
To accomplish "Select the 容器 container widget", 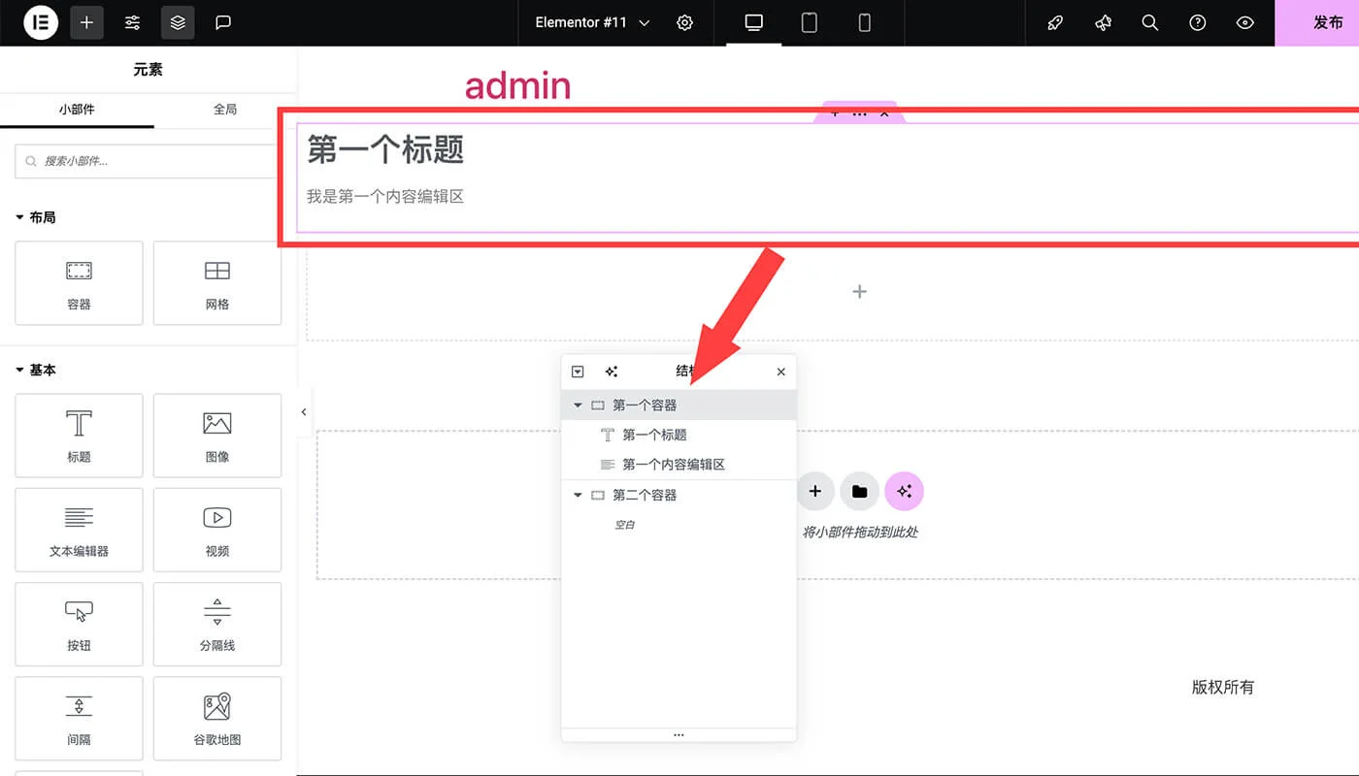I will pyautogui.click(x=79, y=282).
